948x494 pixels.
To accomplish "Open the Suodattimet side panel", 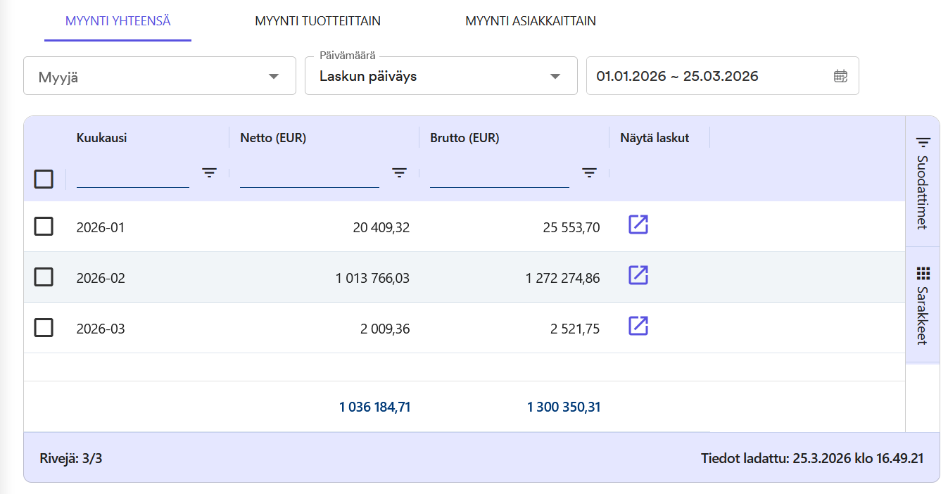I will [923, 182].
